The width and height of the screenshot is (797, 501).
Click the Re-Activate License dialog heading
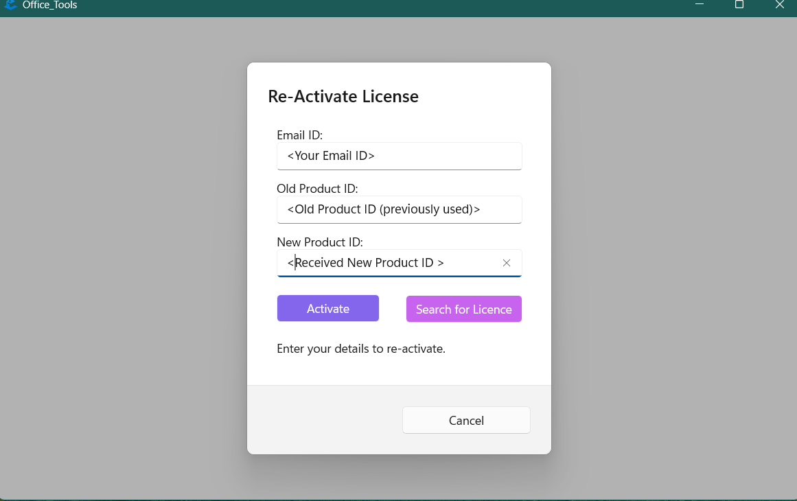[343, 96]
